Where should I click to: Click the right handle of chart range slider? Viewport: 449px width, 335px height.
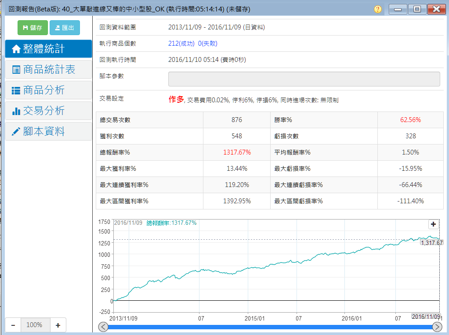tap(437, 327)
